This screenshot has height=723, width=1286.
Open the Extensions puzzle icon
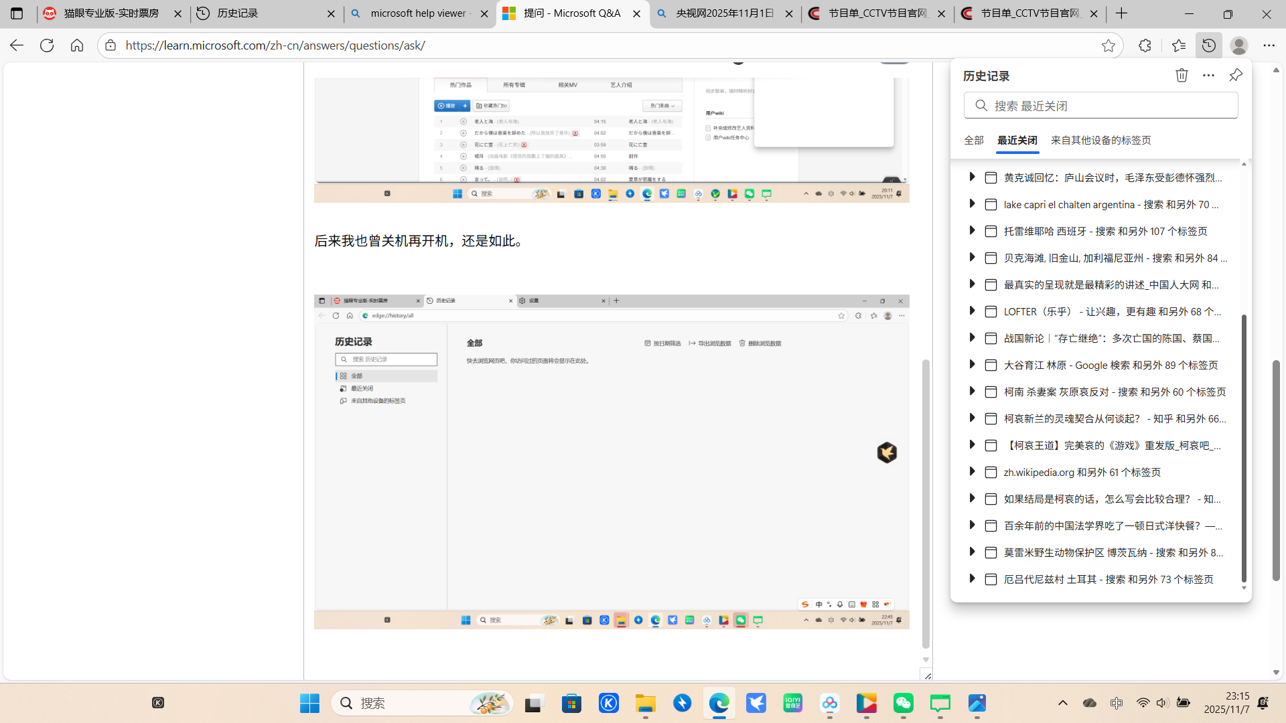tap(1145, 46)
